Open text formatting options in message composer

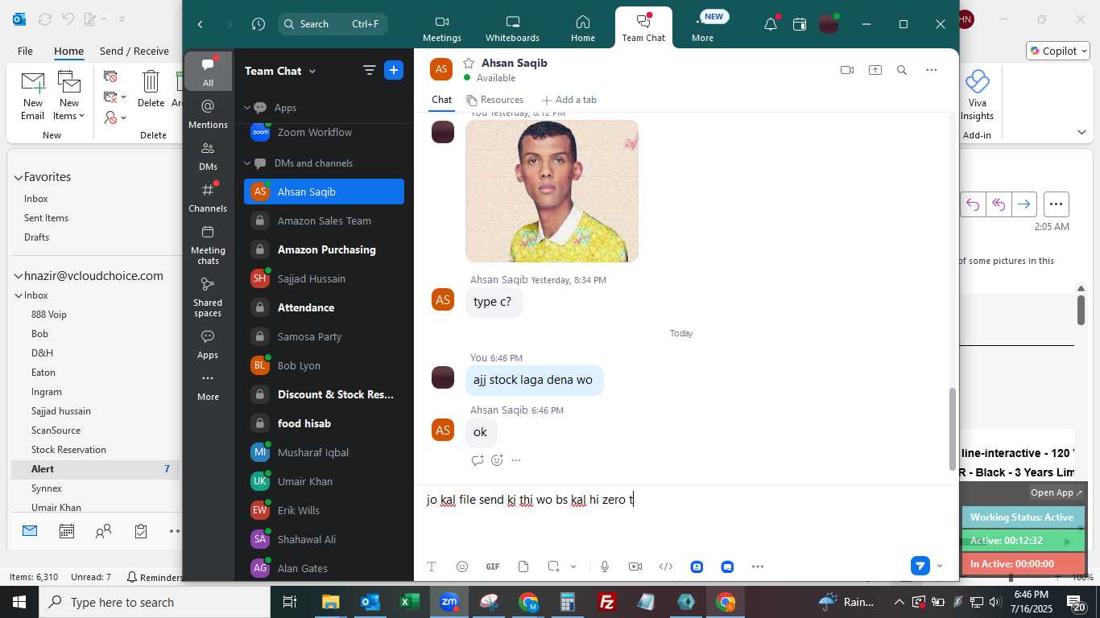[432, 566]
